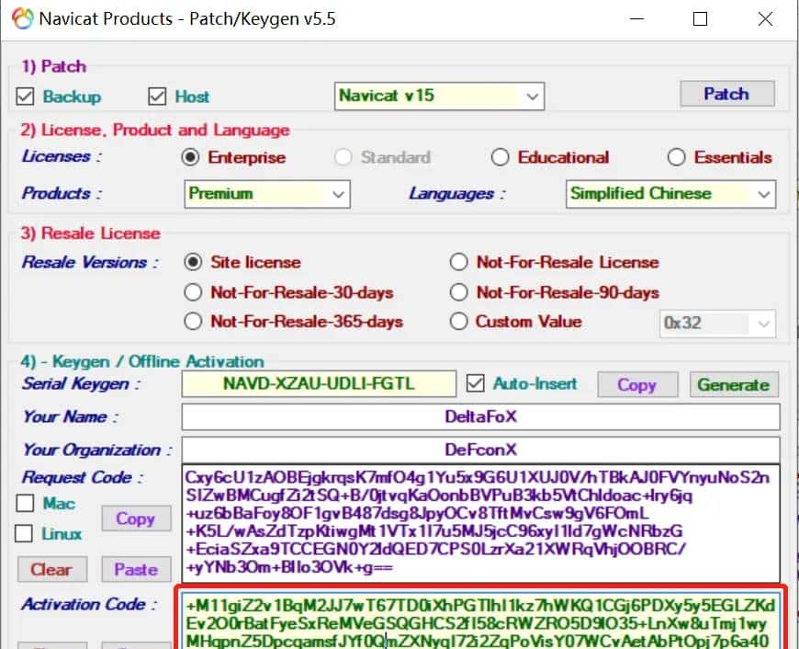The image size is (799, 649).
Task: Select the Custom Value resale option
Action: click(459, 322)
